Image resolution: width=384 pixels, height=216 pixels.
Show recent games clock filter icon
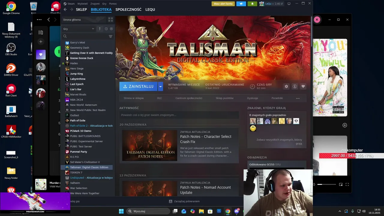[106, 29]
